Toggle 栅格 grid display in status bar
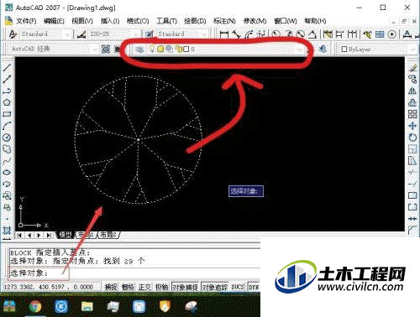The height and width of the screenshot is (317, 420). [128, 287]
